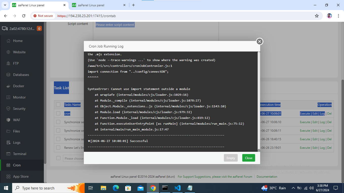Click the weather widget showing 30°C Rain
The width and height of the screenshot is (344, 193).
pos(274,188)
